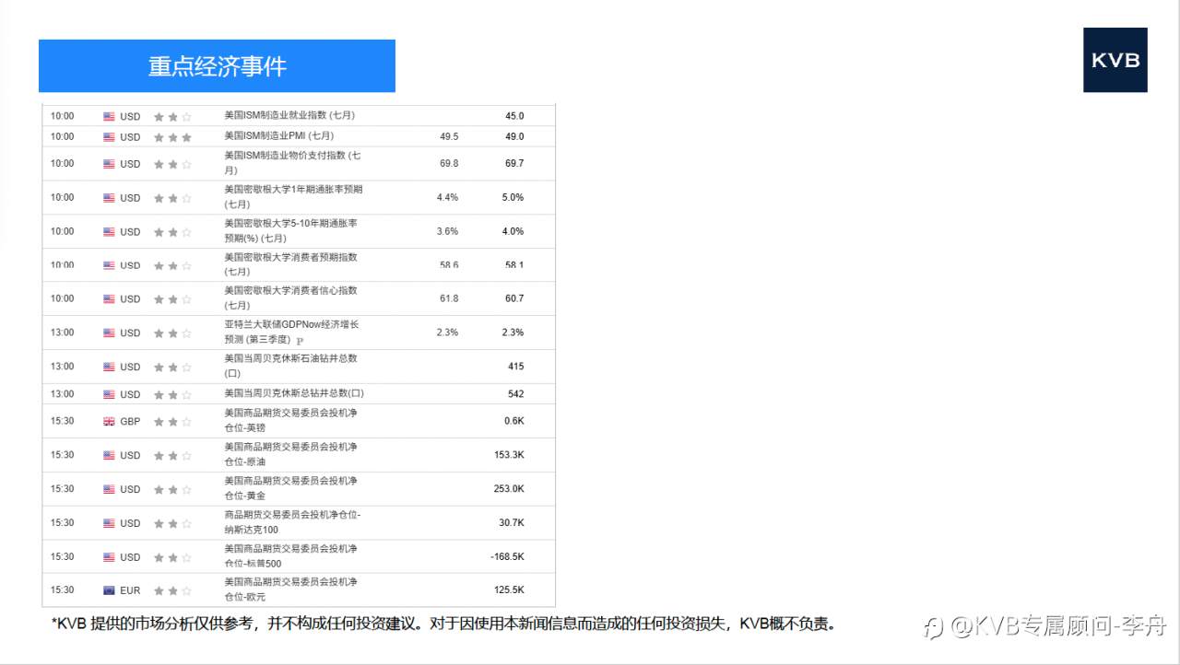Select the value 542
The image size is (1180, 665).
click(515, 394)
